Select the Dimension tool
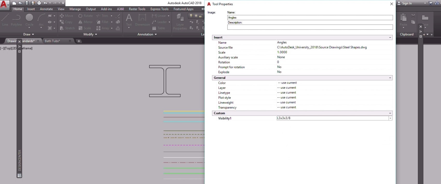This screenshot has width=441, height=184. tap(142, 20)
